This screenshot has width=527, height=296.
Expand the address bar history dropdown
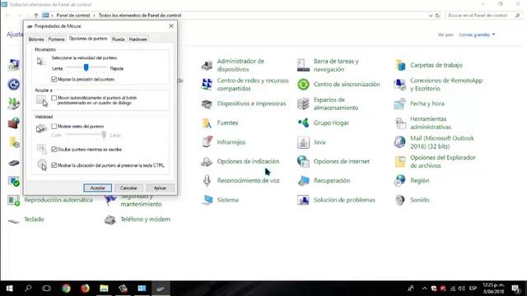pos(431,16)
